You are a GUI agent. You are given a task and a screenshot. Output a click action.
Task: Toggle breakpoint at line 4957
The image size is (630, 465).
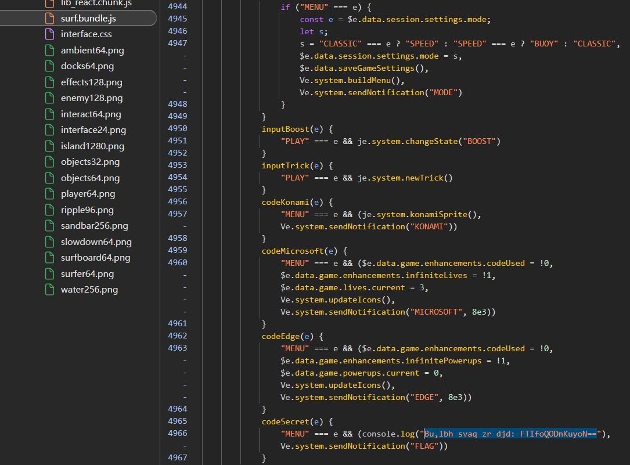click(177, 214)
